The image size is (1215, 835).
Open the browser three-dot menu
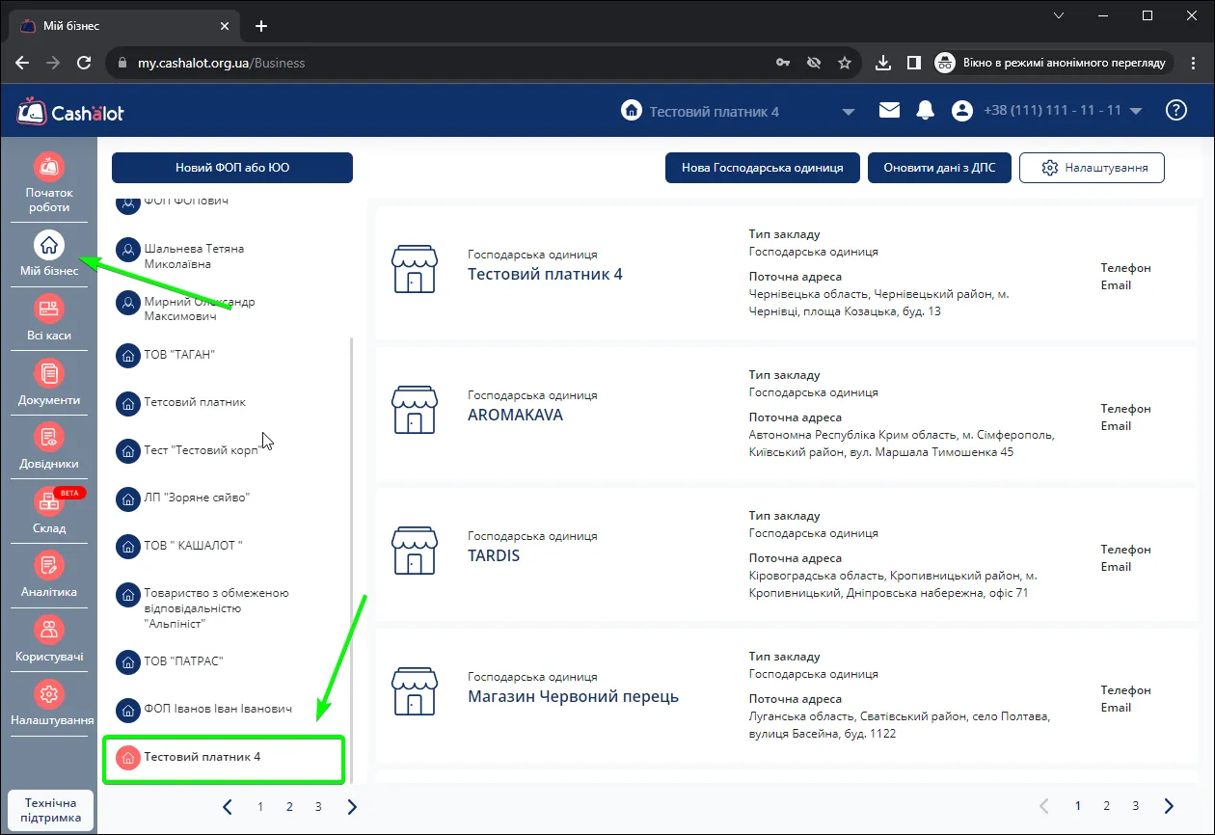[x=1194, y=63]
